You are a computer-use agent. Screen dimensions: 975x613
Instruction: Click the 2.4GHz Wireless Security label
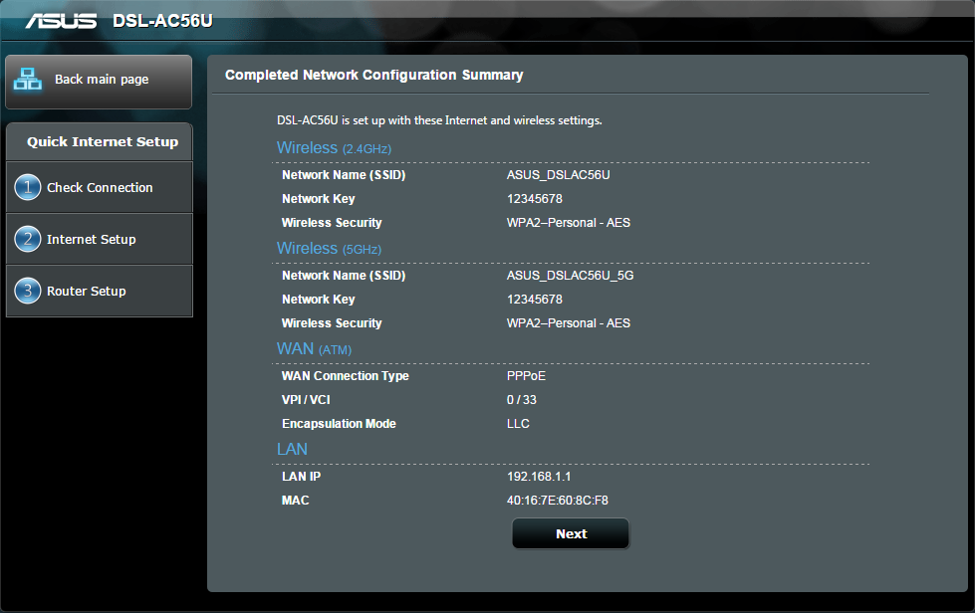coord(332,222)
